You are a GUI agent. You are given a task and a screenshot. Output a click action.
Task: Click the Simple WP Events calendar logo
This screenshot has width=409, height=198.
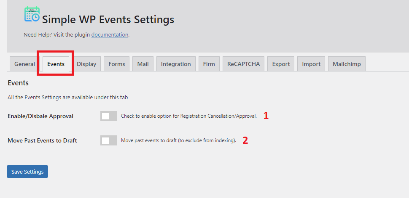coord(32,14)
